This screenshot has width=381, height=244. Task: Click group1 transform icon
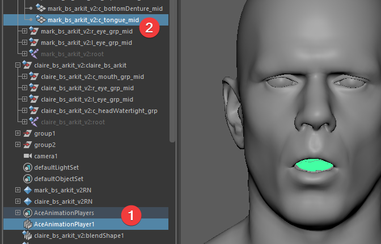[27, 133]
